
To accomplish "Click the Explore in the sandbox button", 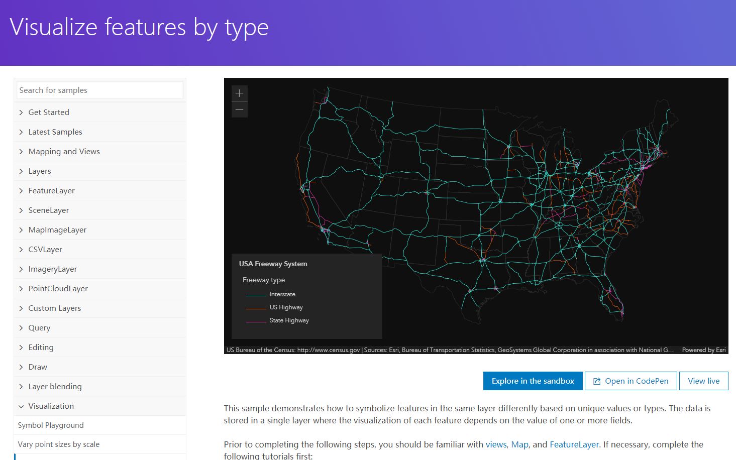I will click(x=533, y=381).
